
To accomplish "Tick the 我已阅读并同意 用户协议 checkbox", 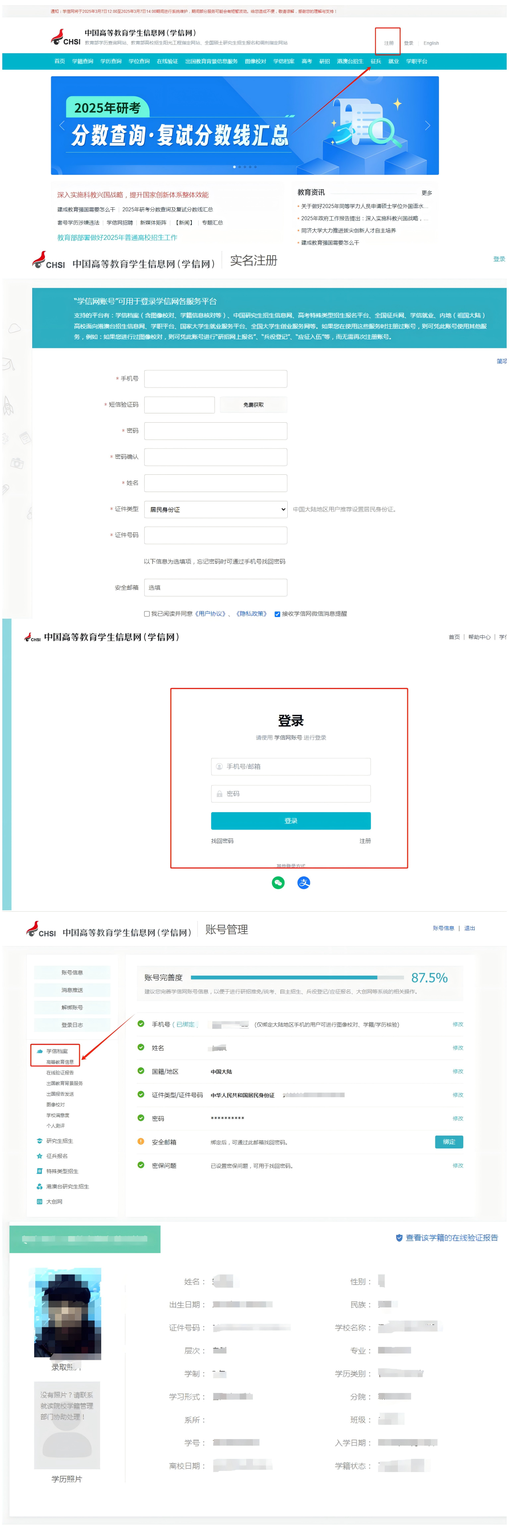I will [x=147, y=613].
